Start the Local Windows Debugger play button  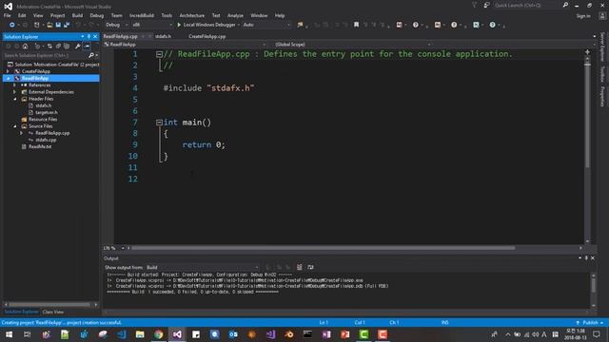click(x=179, y=25)
